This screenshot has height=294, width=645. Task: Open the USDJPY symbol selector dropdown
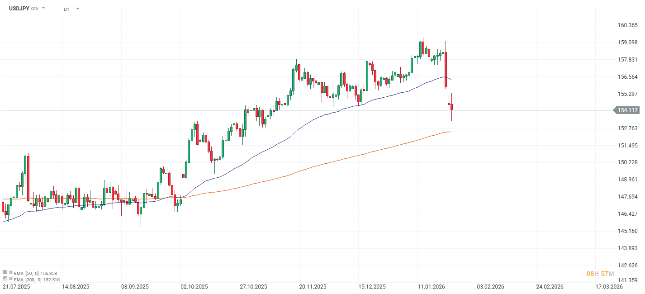43,7
